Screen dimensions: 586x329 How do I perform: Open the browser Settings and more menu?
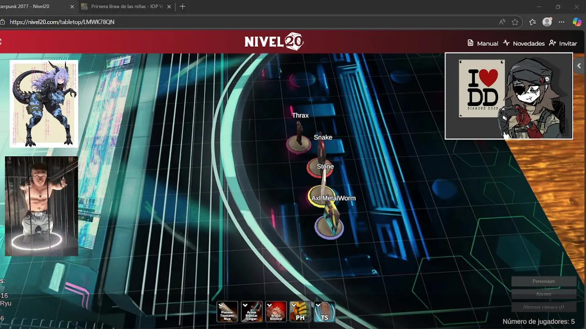point(562,22)
